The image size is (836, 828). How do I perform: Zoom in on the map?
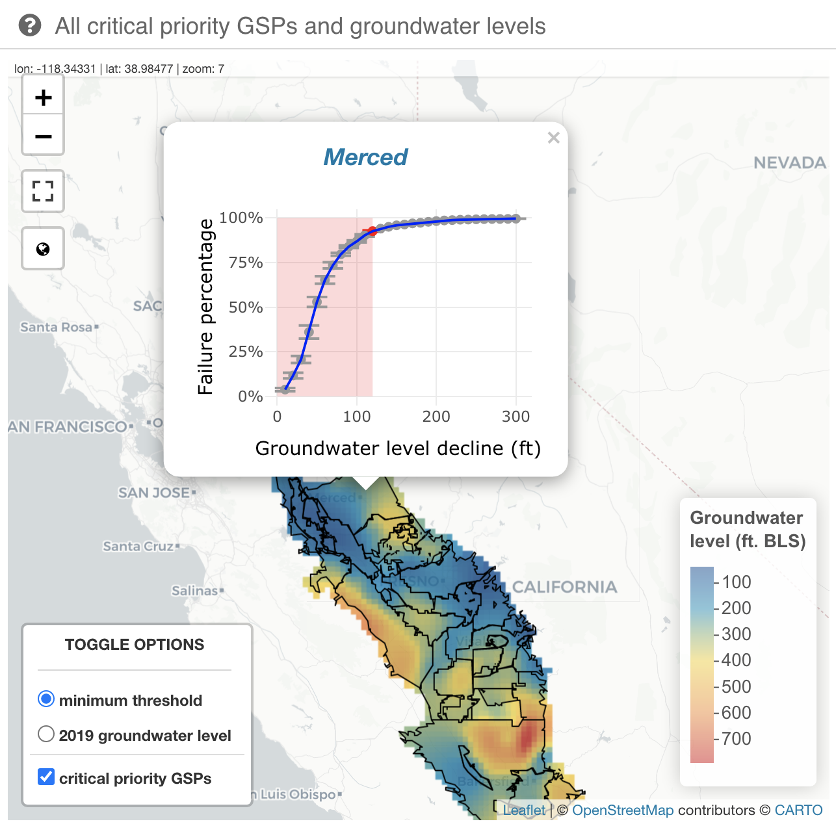point(43,97)
